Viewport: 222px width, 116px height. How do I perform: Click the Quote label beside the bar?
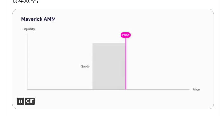coord(85,66)
